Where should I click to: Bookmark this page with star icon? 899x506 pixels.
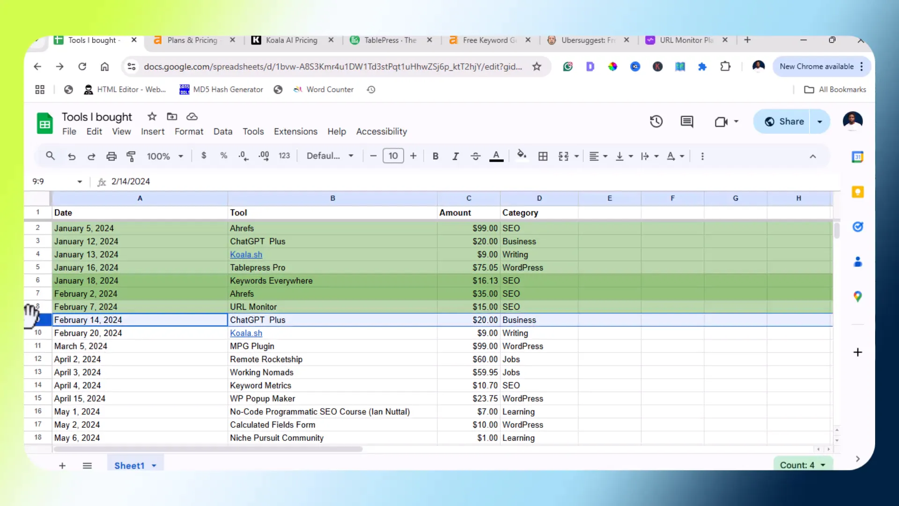click(537, 67)
